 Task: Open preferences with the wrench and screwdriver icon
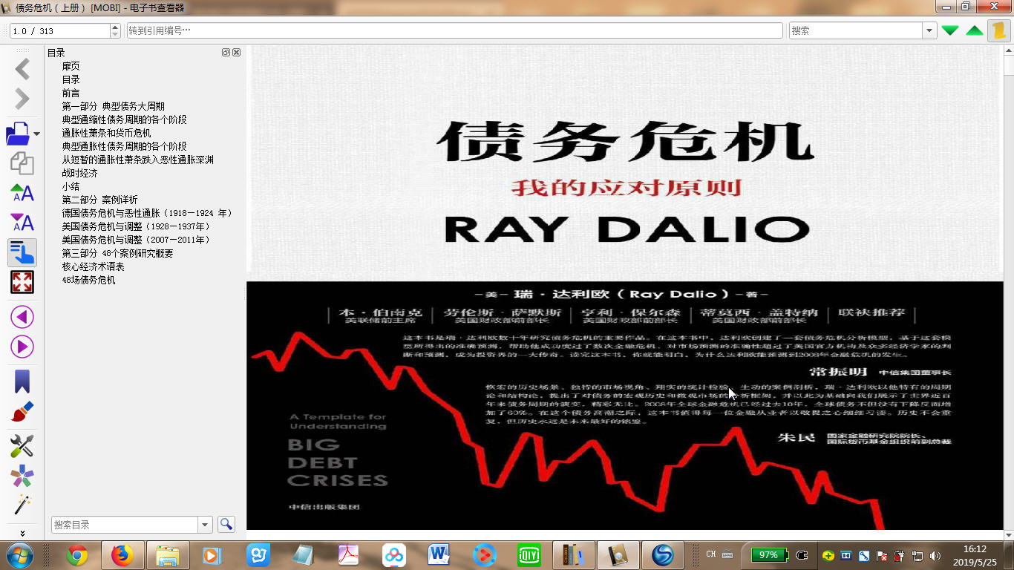22,446
